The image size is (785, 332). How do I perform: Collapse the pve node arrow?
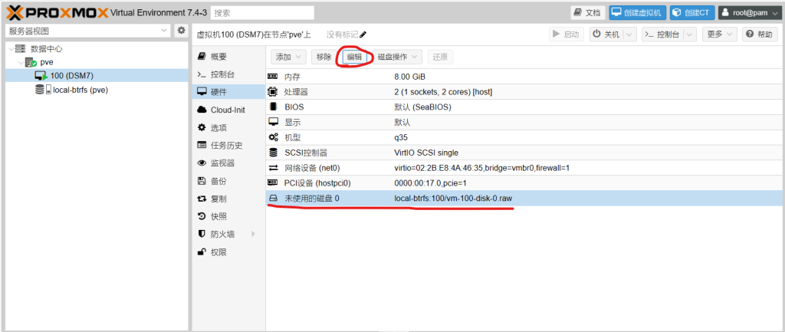pos(20,62)
